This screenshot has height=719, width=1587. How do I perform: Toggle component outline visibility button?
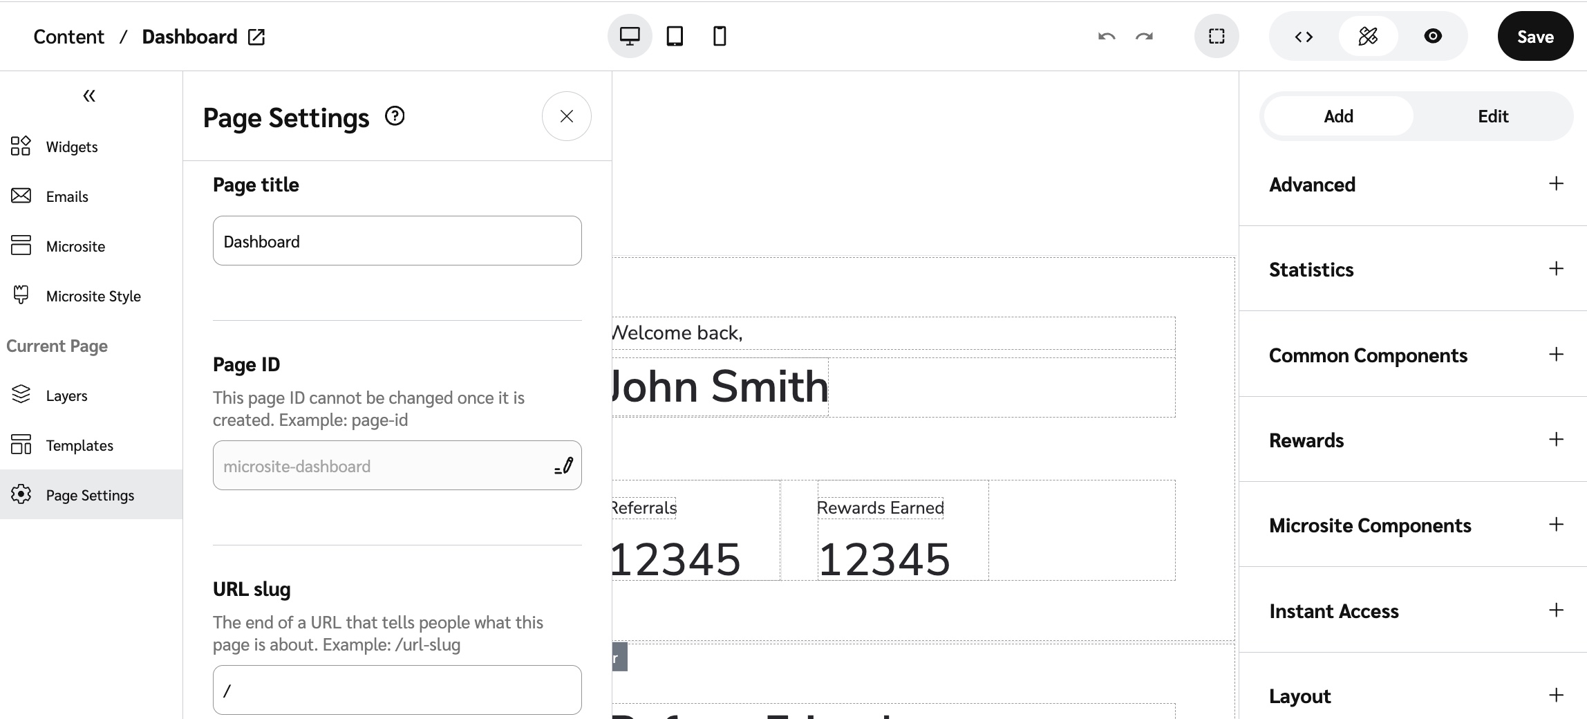pyautogui.click(x=1217, y=37)
